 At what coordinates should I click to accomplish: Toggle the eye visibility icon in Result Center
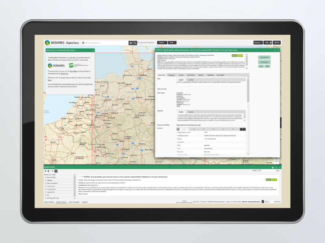[x=45, y=171]
